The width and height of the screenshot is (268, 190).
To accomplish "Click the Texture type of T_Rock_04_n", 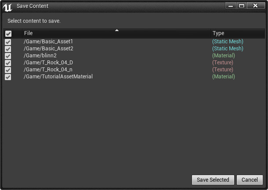I will 223,70.
